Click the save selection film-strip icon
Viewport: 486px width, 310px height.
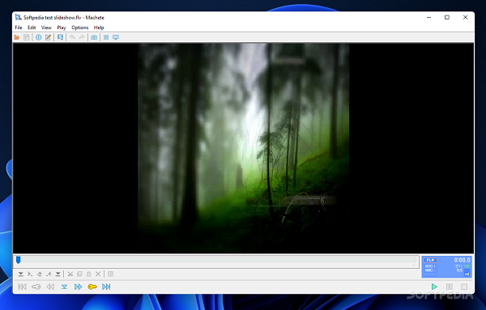60,37
